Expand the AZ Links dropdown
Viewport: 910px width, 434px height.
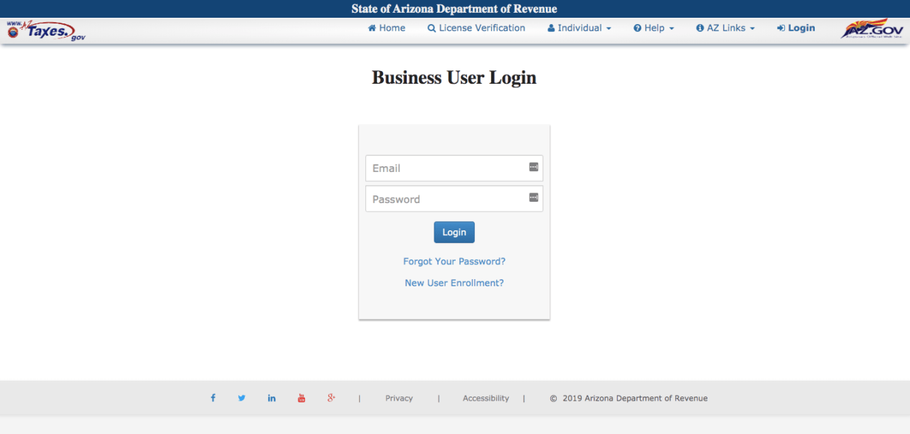point(725,28)
